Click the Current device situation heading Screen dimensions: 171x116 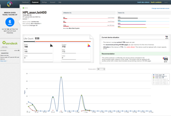point(111,37)
